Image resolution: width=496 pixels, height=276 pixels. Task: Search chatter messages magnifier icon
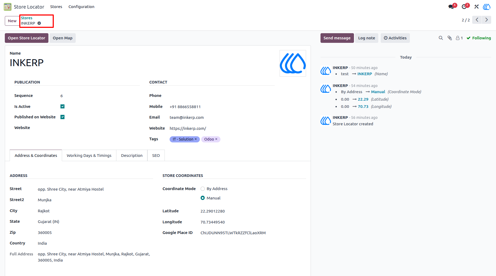point(441,38)
